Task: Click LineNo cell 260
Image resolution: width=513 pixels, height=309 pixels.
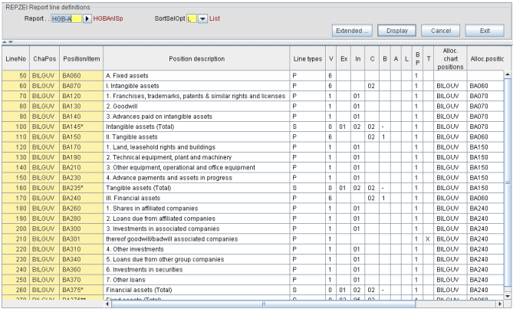Action: tap(15, 290)
